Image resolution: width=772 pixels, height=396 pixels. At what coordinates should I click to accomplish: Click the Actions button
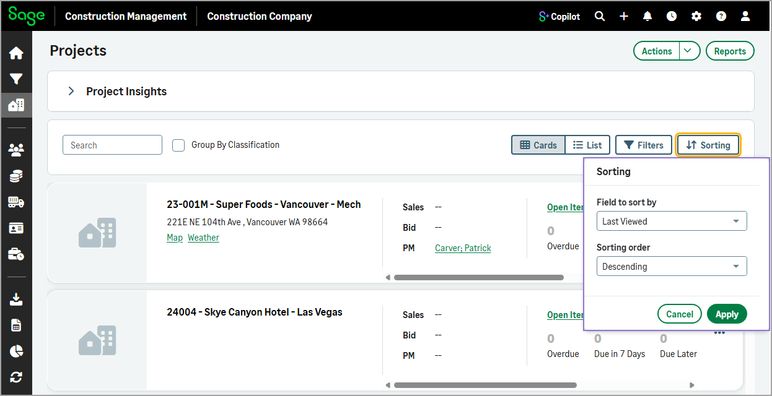(x=657, y=51)
